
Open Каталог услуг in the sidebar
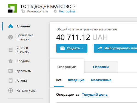[27, 90]
